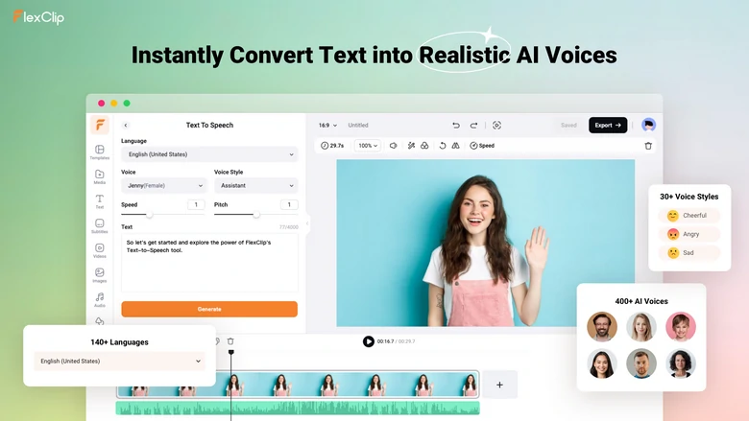Screen dimensions: 749x421
Task: Click the video preview canvas
Action: 485,243
